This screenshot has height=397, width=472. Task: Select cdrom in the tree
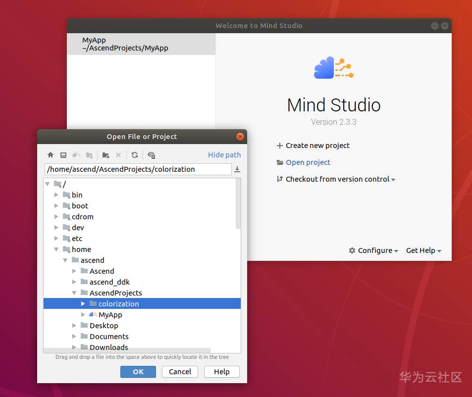[142, 216]
